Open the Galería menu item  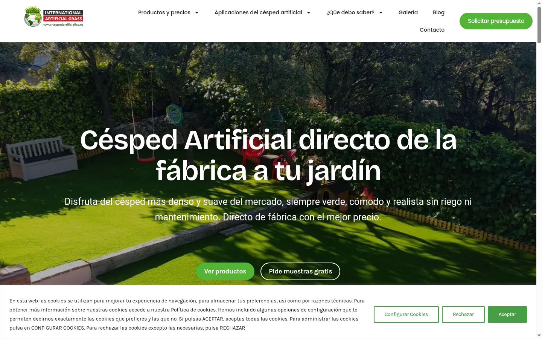click(408, 12)
